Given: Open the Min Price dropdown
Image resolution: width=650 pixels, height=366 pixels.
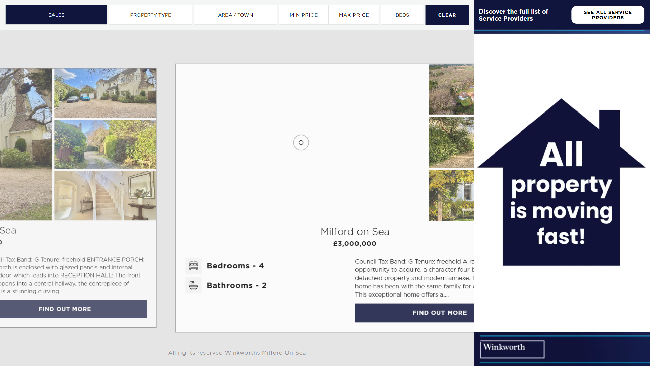Looking at the screenshot, I should 303,15.
